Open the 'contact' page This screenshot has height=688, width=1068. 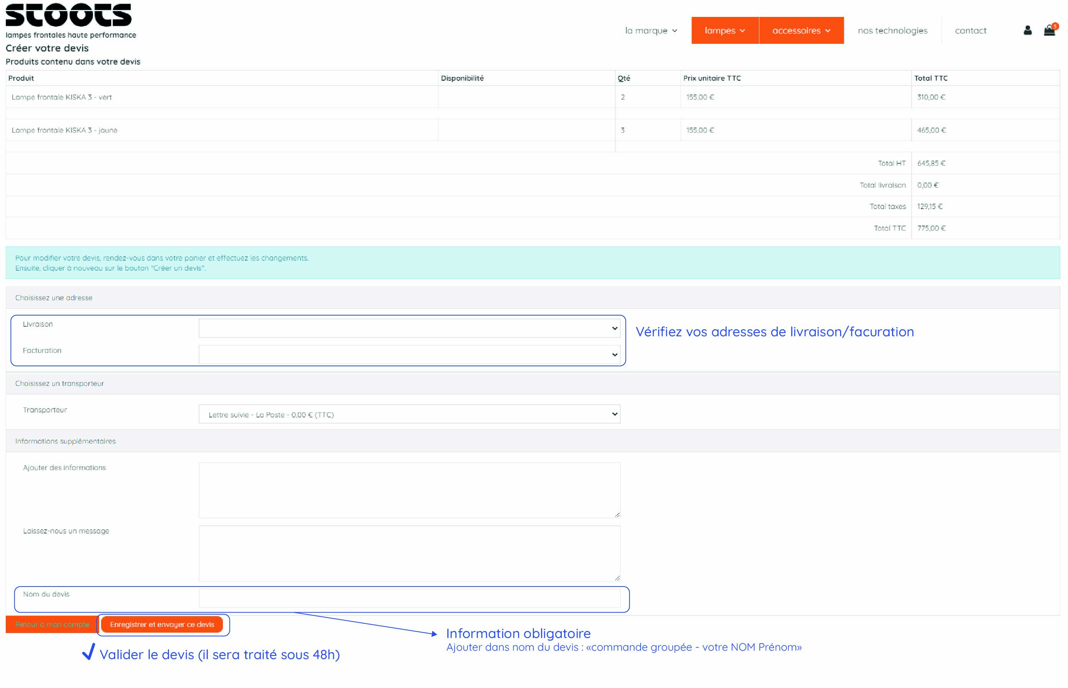(971, 30)
